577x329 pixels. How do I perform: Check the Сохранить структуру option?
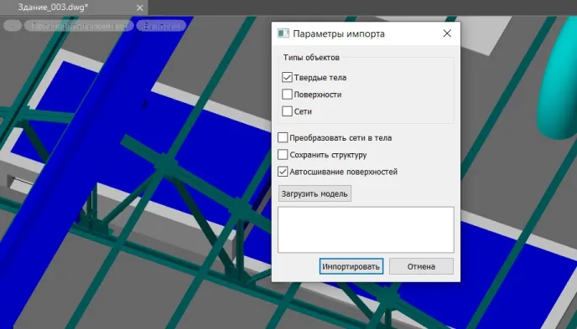point(283,155)
